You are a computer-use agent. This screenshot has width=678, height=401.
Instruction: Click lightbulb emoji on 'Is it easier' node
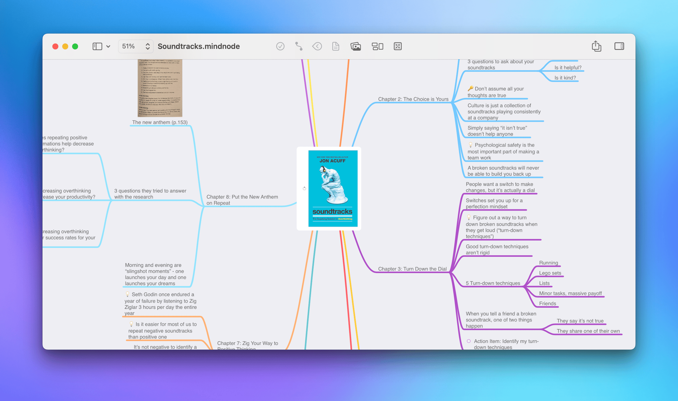(x=131, y=324)
